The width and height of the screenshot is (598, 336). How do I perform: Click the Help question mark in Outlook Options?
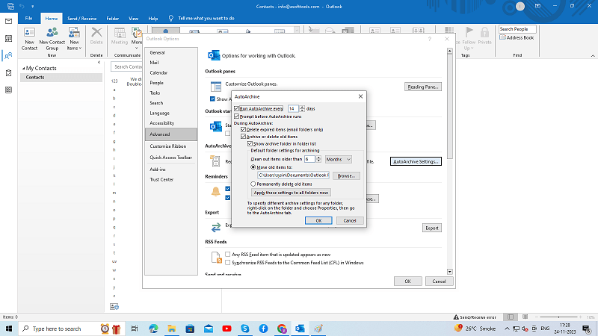click(429, 39)
